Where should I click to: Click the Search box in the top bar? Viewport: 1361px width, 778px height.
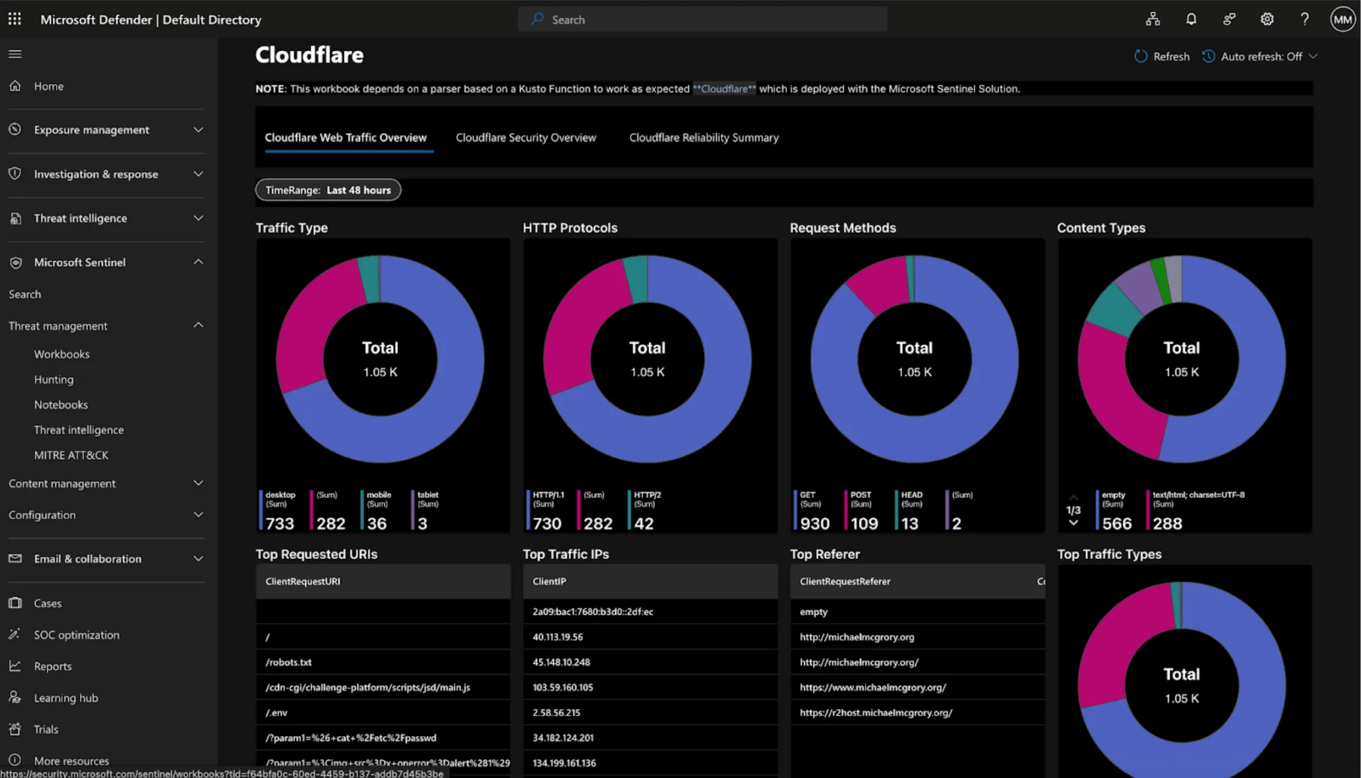702,19
